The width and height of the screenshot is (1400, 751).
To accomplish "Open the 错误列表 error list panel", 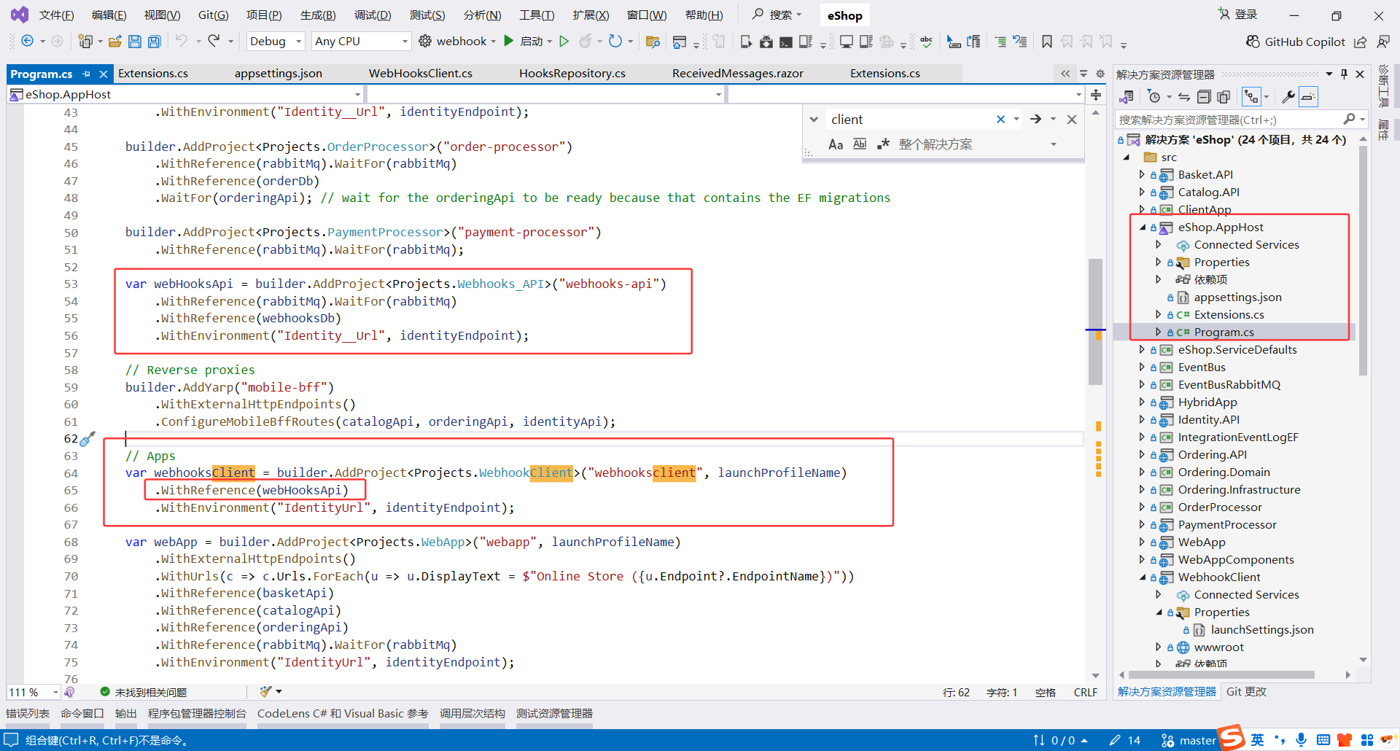I will (x=28, y=714).
